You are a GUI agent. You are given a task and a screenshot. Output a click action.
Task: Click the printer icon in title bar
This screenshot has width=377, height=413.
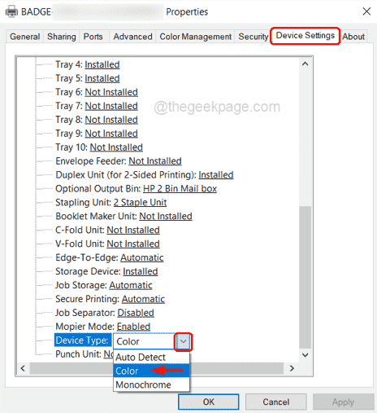click(11, 12)
